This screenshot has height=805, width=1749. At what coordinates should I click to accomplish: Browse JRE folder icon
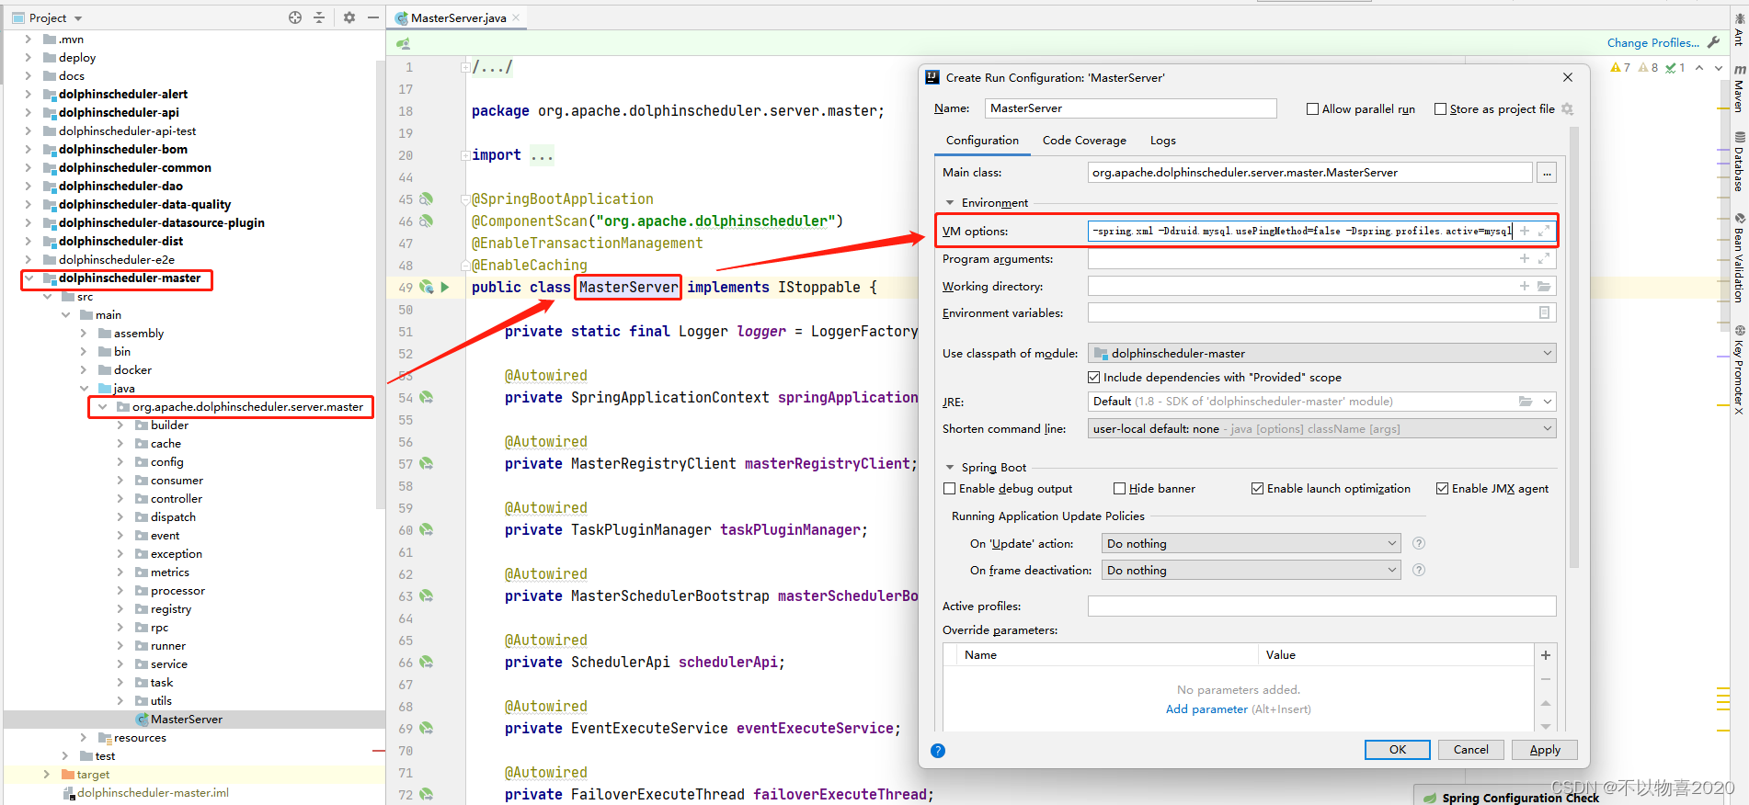1526,402
